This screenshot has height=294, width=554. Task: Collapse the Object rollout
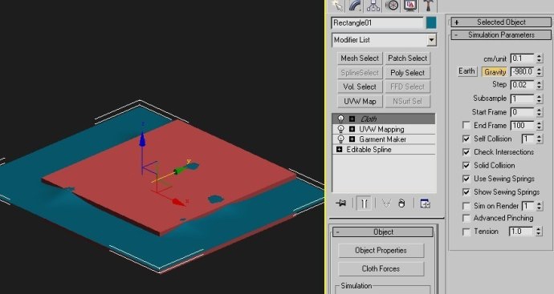pyautogui.click(x=383, y=232)
